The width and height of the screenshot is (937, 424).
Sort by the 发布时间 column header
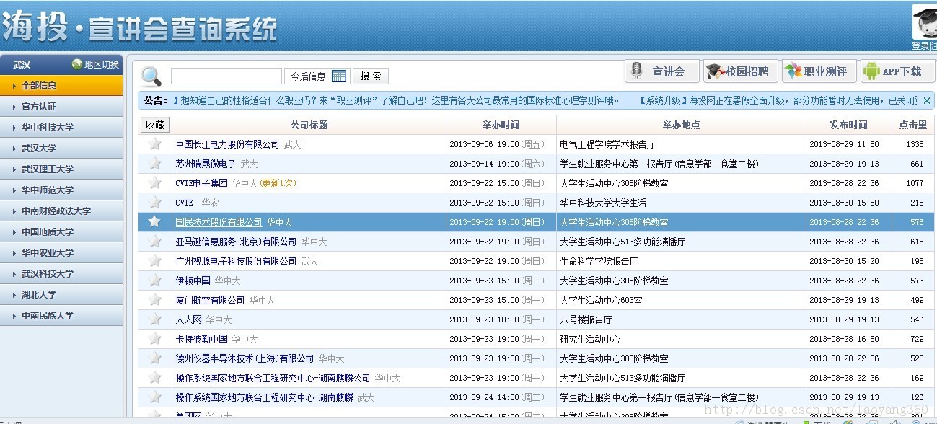click(848, 125)
